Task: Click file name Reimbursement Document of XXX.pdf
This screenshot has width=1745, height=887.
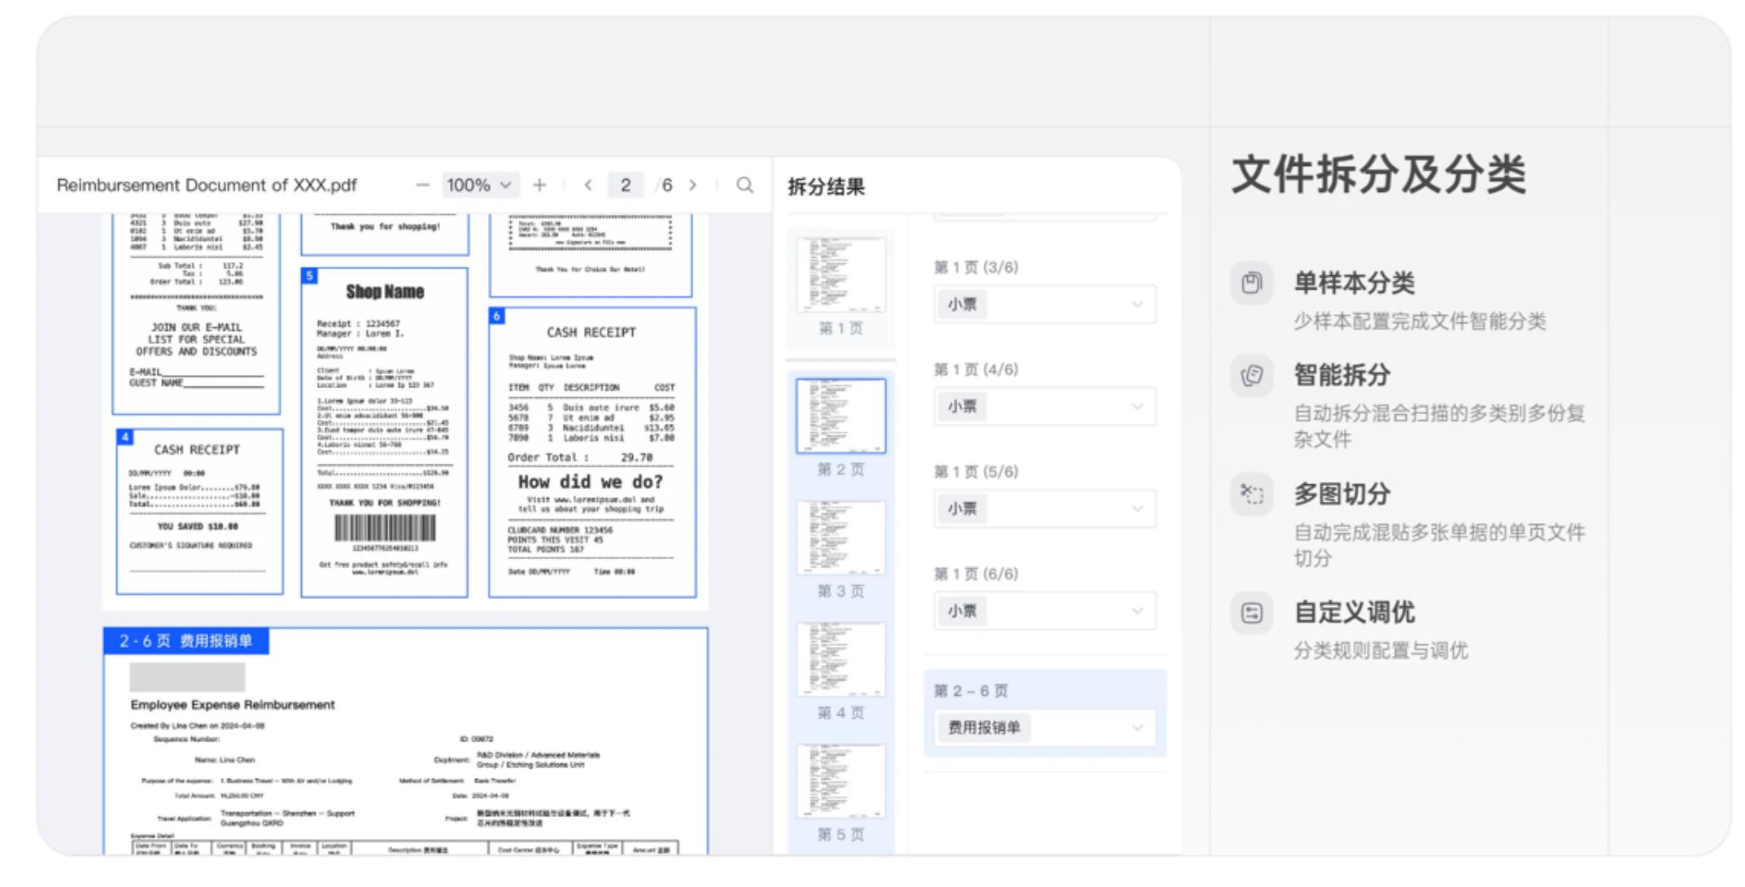Action: (207, 186)
